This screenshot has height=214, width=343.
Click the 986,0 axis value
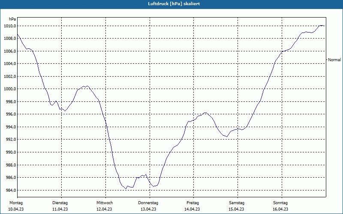11,178
